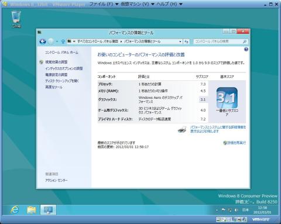The image size is (281, 224).
Task: Click the volume speaker tray icon
Action: point(237,210)
